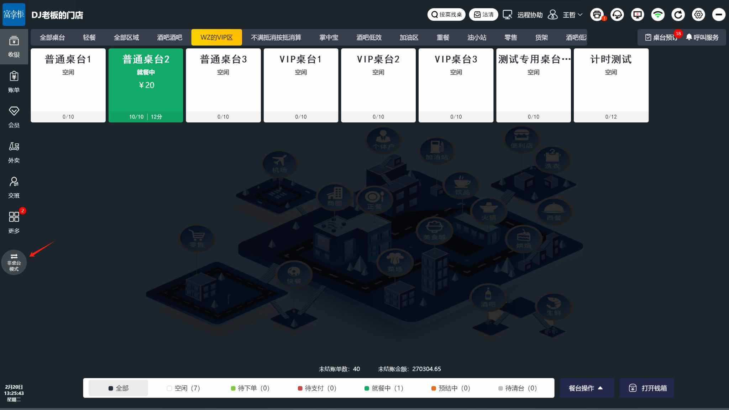The height and width of the screenshot is (410, 729).
Task: Click the 沽清 sold-out button
Action: pos(483,15)
